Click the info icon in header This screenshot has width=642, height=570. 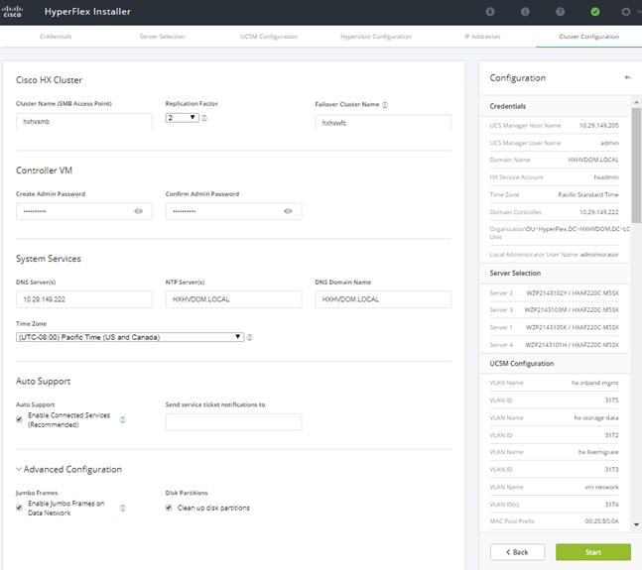pos(525,12)
